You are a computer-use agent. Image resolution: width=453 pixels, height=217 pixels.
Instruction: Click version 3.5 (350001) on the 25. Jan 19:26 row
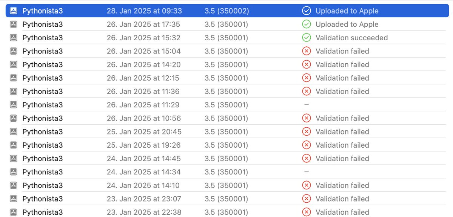(226, 145)
